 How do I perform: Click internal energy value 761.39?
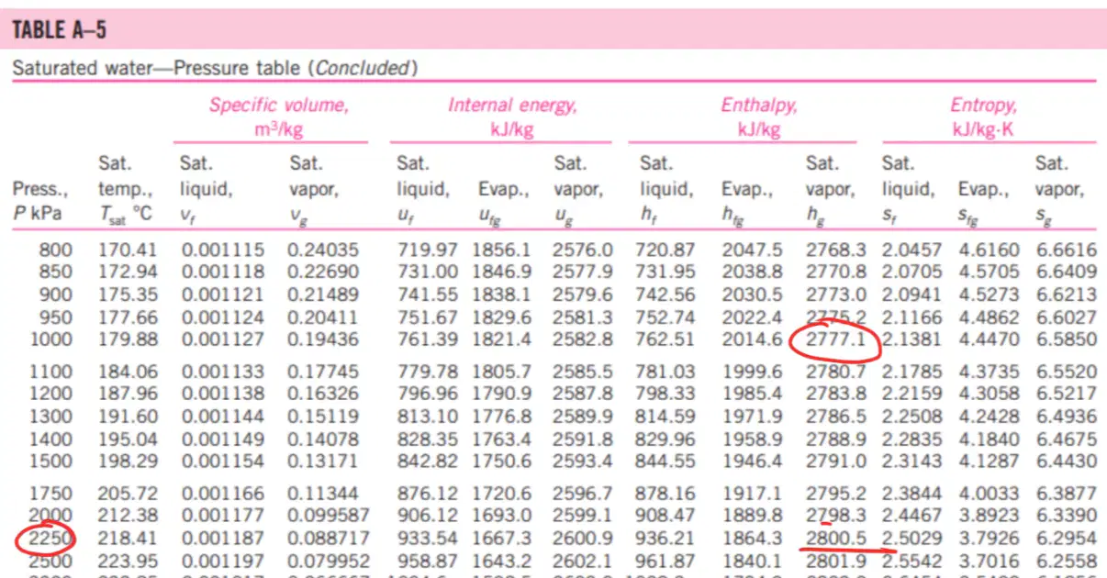pos(428,340)
